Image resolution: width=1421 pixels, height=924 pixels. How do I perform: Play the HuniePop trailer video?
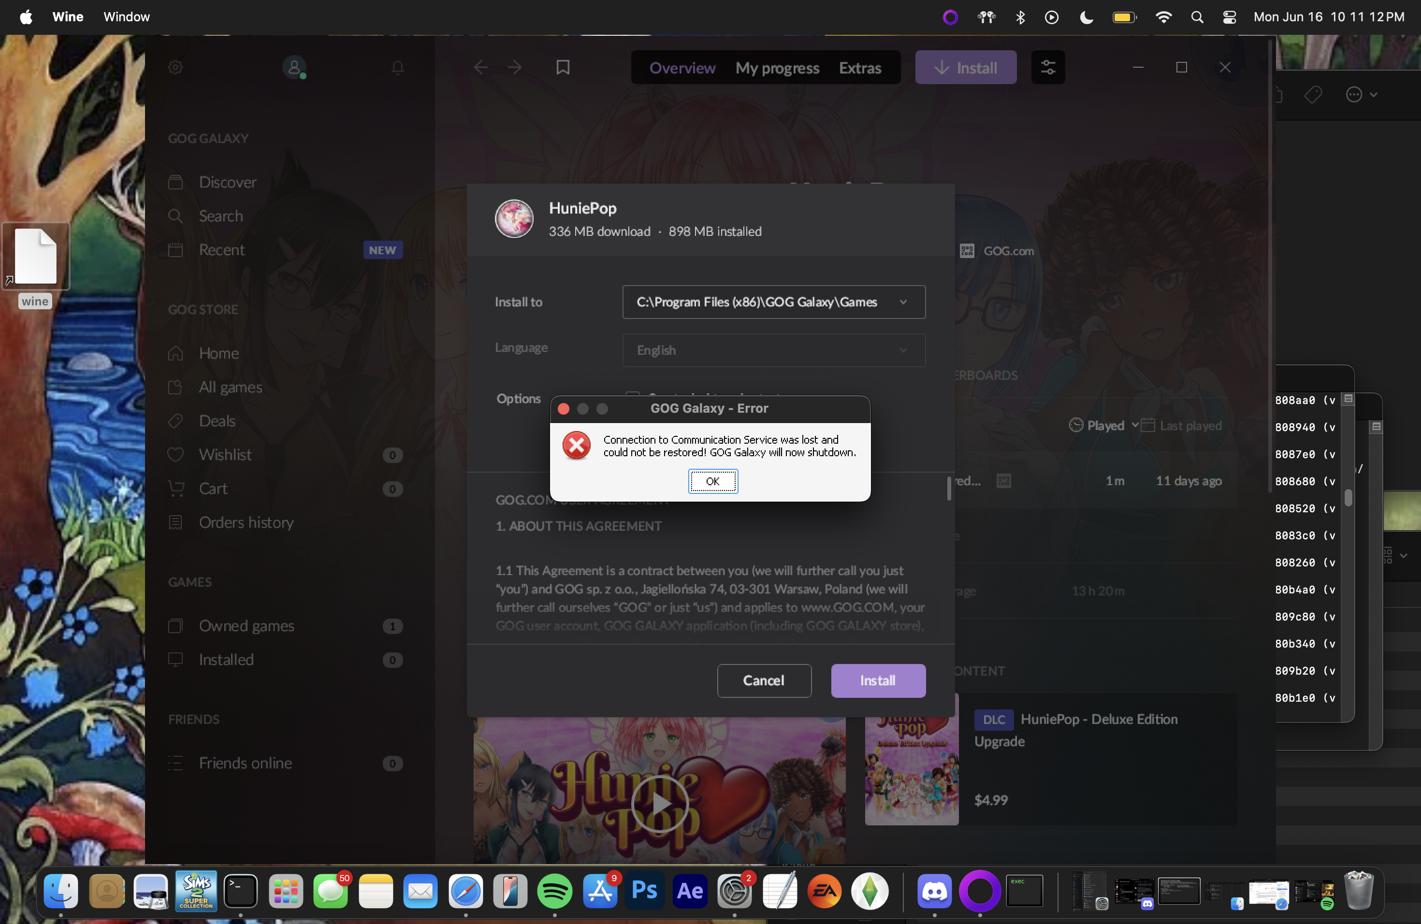tap(660, 804)
